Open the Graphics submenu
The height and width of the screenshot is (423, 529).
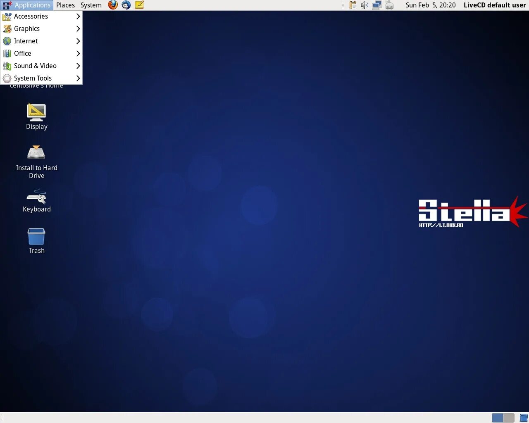coord(41,29)
